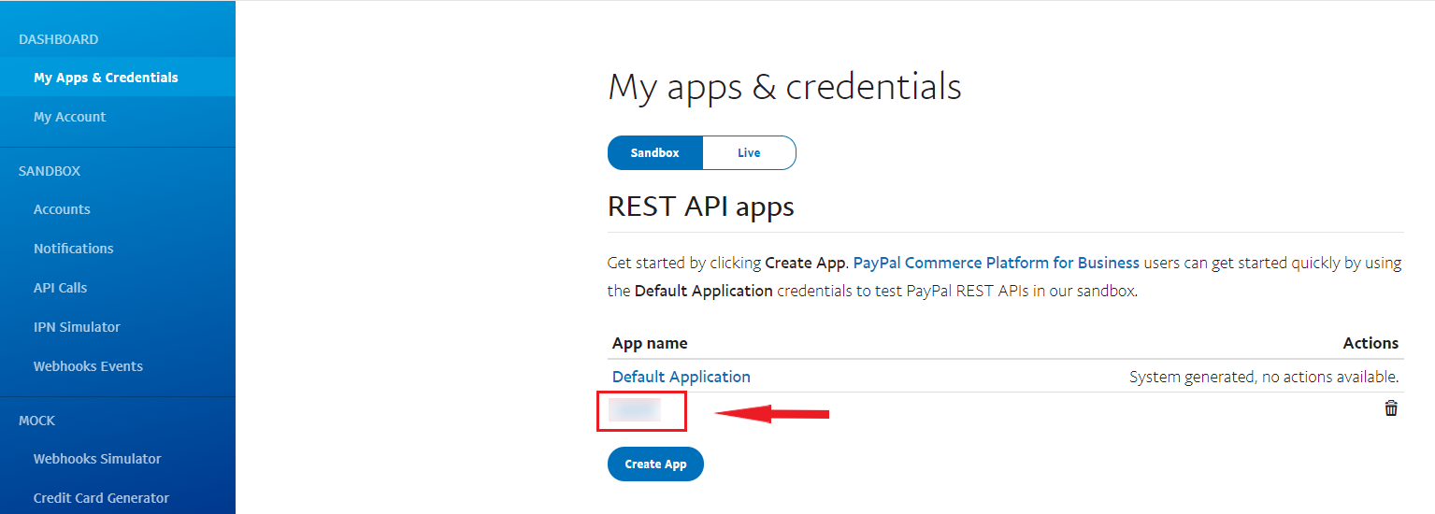Open the Default Application link
Viewport: 1435px width, 514px height.
[x=681, y=377]
